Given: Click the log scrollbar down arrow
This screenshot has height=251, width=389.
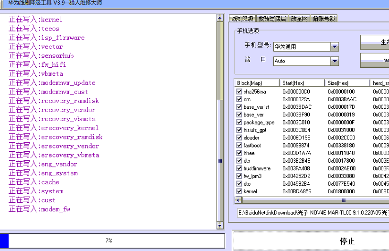Looking at the screenshot, I should (220, 225).
